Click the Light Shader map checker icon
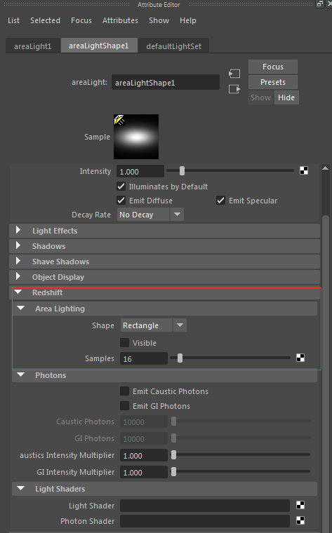The height and width of the screenshot is (533, 332). click(300, 505)
